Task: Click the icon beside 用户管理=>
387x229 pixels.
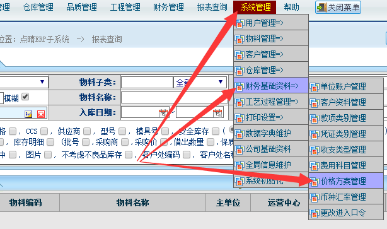Action: (240, 23)
